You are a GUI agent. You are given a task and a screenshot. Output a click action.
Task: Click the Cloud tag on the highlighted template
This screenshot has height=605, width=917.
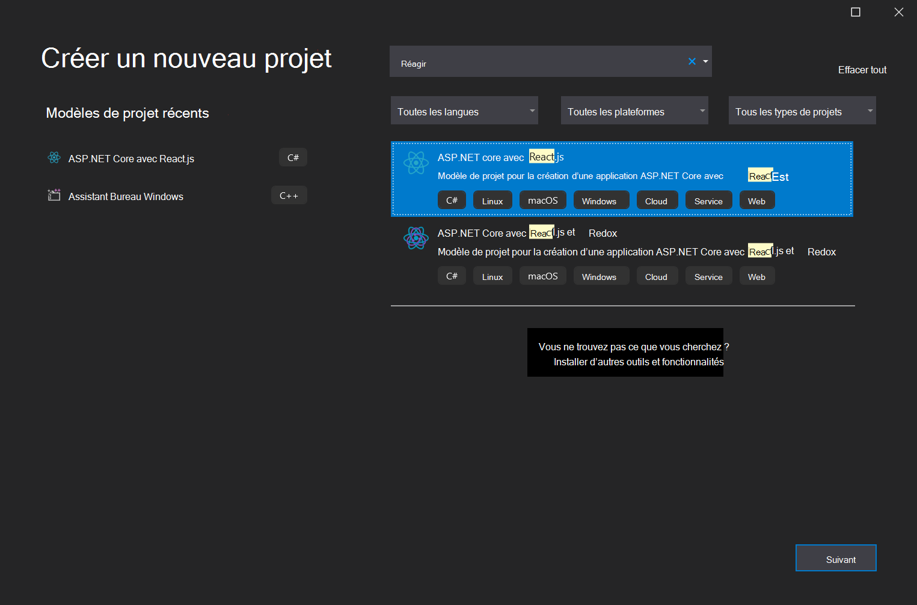click(657, 200)
